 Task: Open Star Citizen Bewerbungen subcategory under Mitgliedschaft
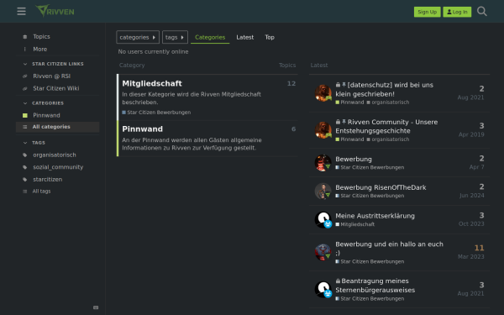pyautogui.click(x=156, y=113)
